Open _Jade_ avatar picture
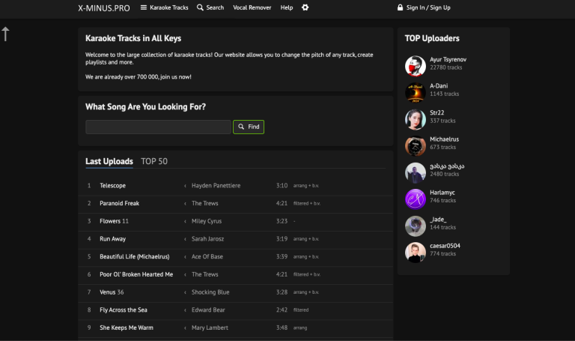575x341 pixels. pyautogui.click(x=415, y=226)
